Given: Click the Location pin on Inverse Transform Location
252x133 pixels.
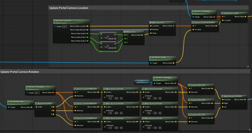Looking at the screenshot, I should (x=193, y=29).
